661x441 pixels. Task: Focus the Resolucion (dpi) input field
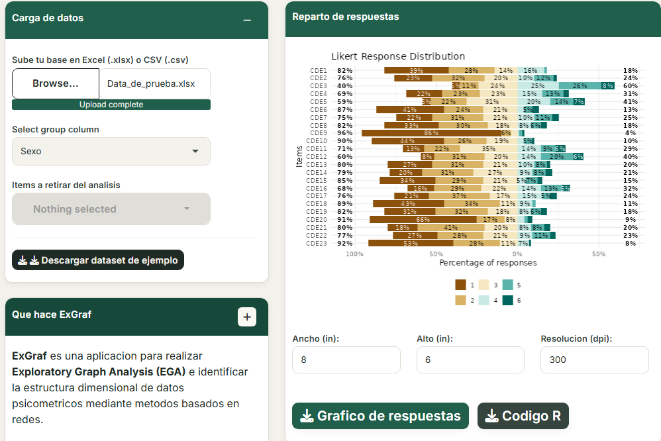pos(594,360)
